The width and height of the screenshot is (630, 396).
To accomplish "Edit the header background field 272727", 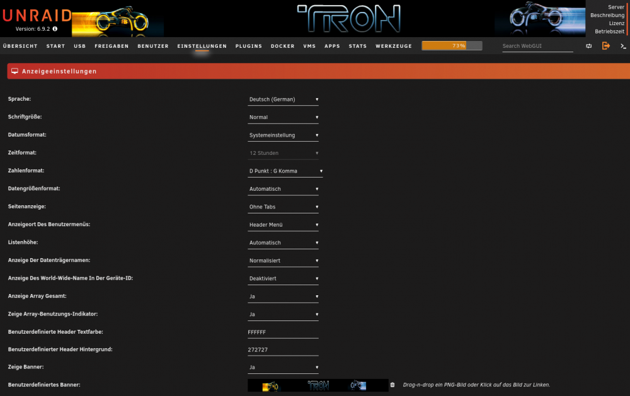I will (283, 350).
